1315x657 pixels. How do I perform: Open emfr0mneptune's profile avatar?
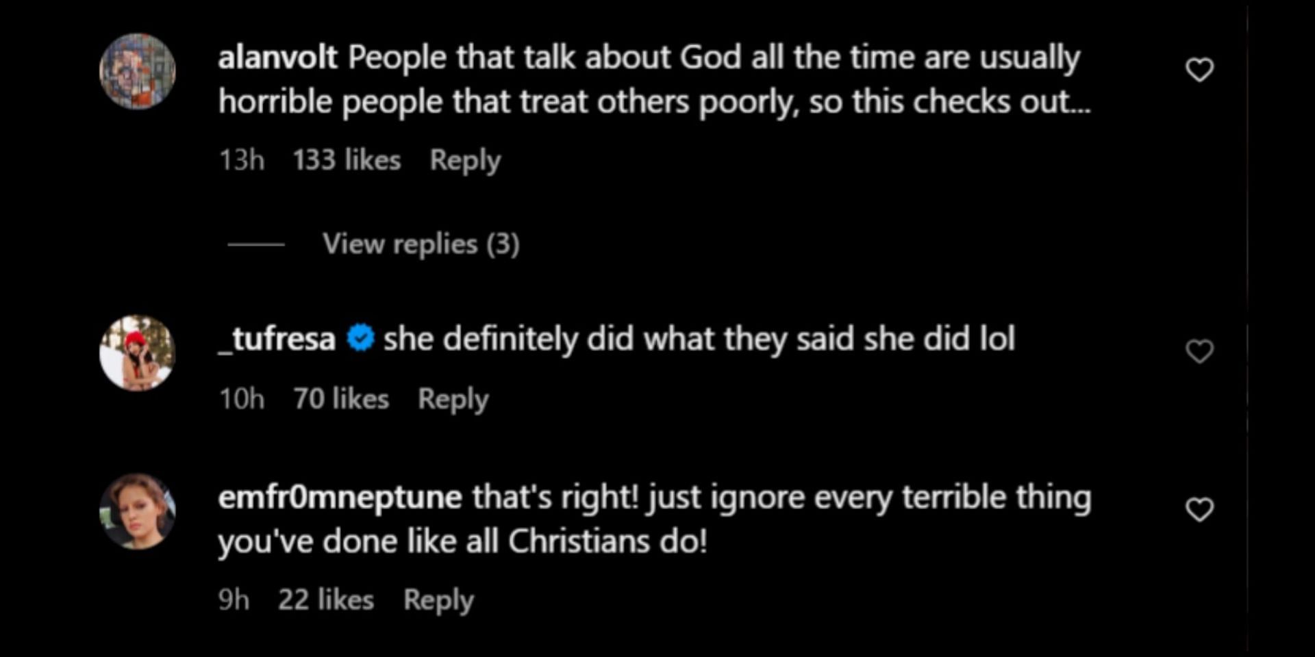pos(138,511)
